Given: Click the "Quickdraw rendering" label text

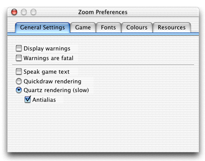Looking at the screenshot, I should pyautogui.click(x=52, y=82).
